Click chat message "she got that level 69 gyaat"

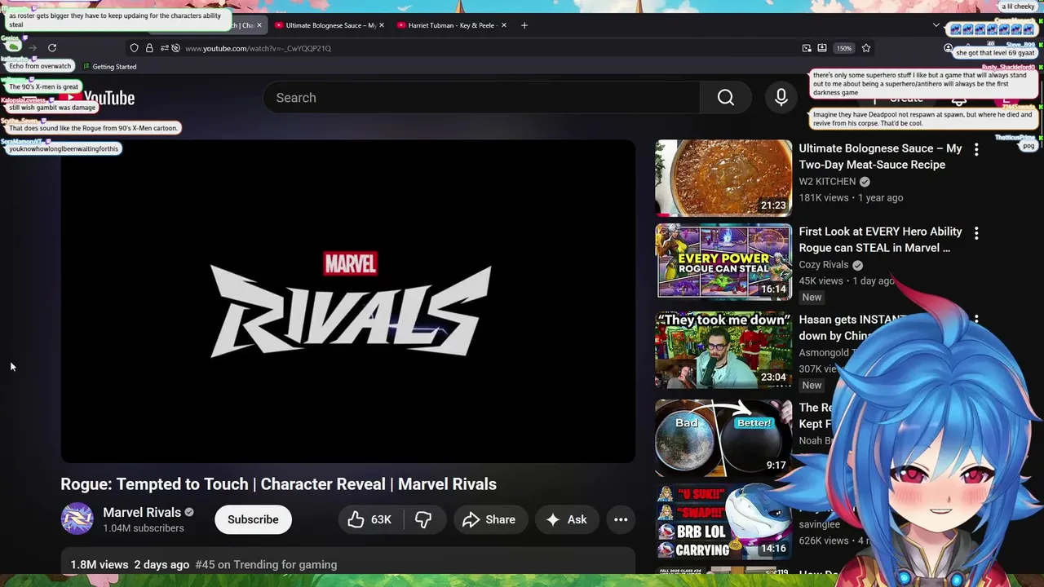pyautogui.click(x=995, y=53)
